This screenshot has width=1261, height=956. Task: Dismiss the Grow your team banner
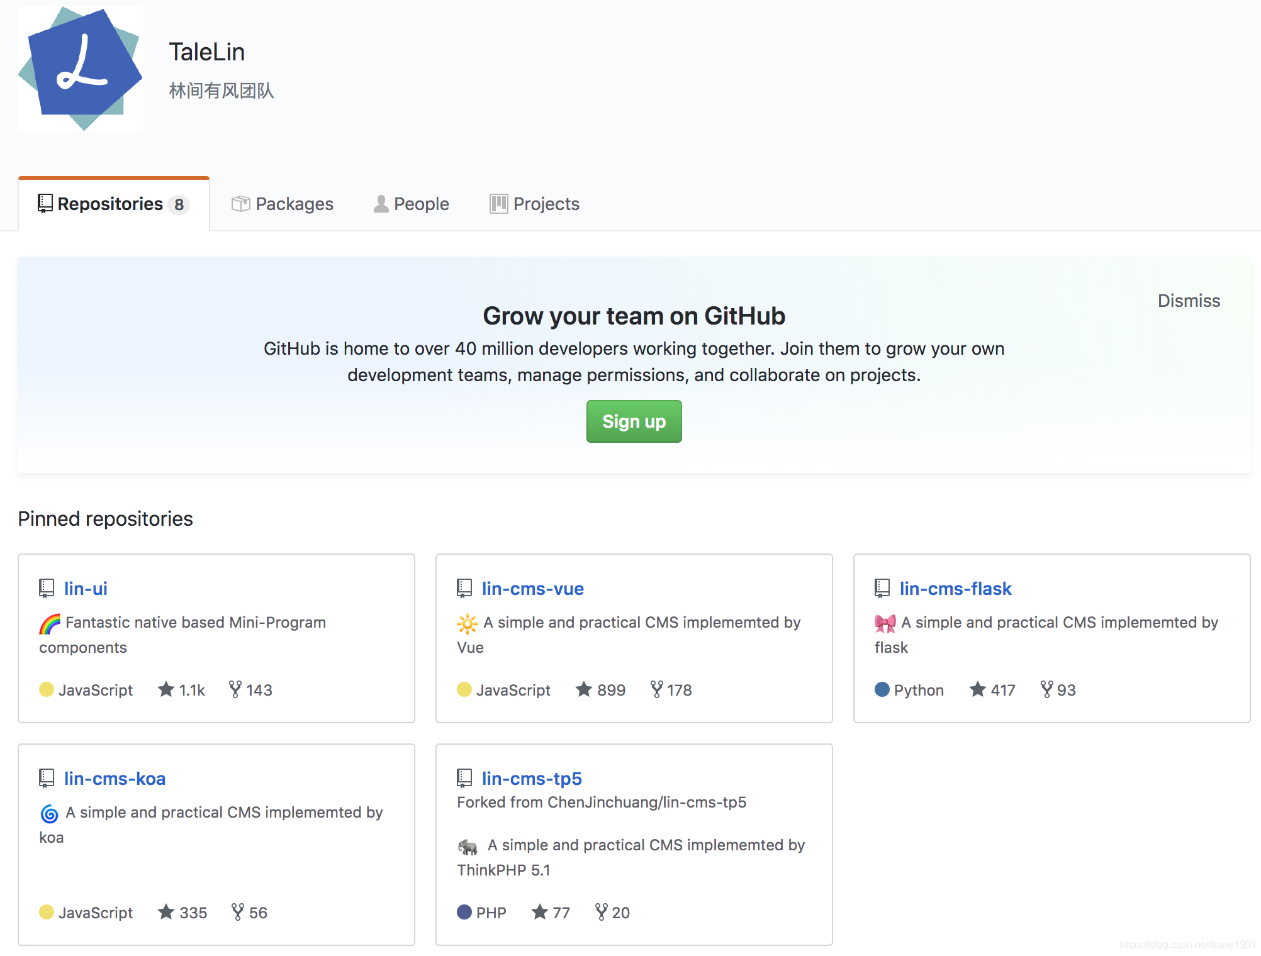(x=1189, y=301)
